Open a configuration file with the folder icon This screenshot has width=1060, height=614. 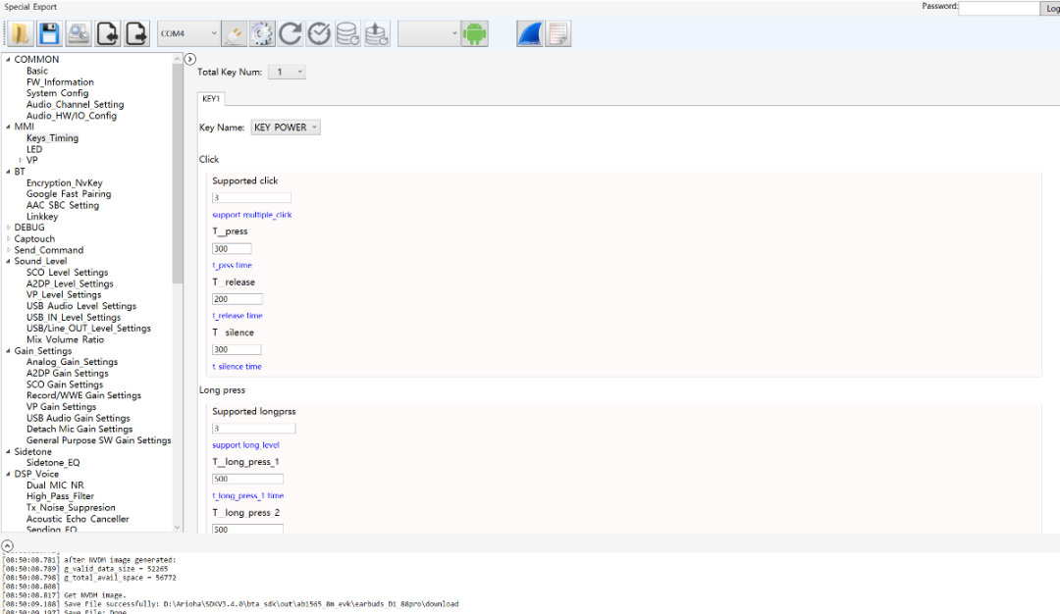coord(18,32)
